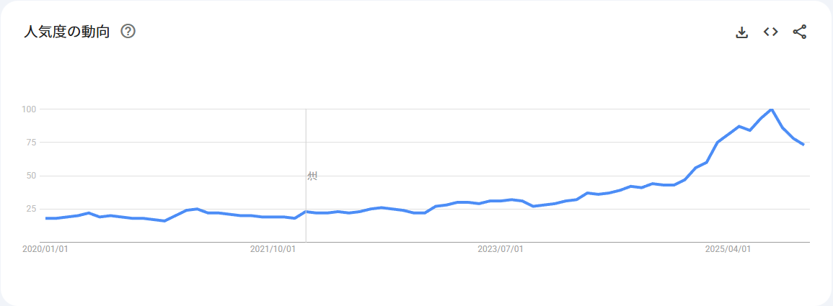Select the 25 y-axis label

click(x=32, y=209)
